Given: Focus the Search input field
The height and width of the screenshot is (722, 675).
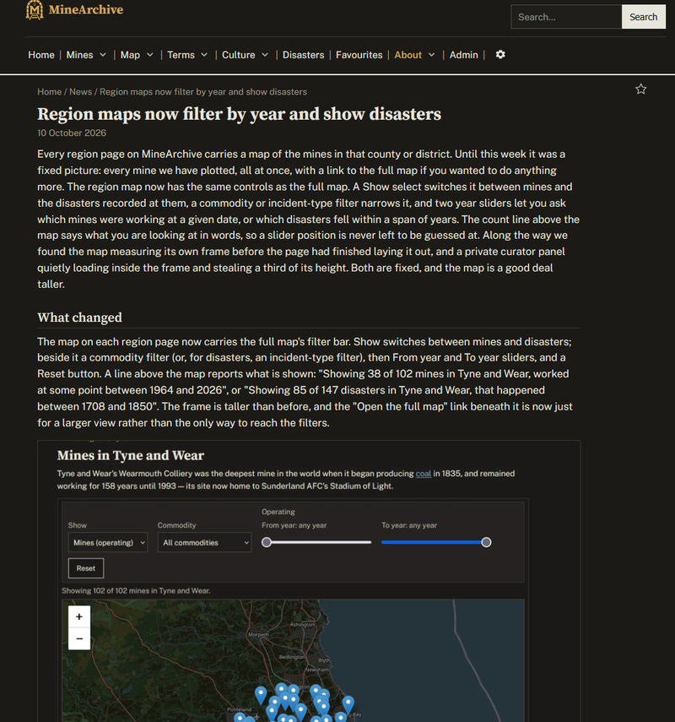Looking at the screenshot, I should [566, 17].
